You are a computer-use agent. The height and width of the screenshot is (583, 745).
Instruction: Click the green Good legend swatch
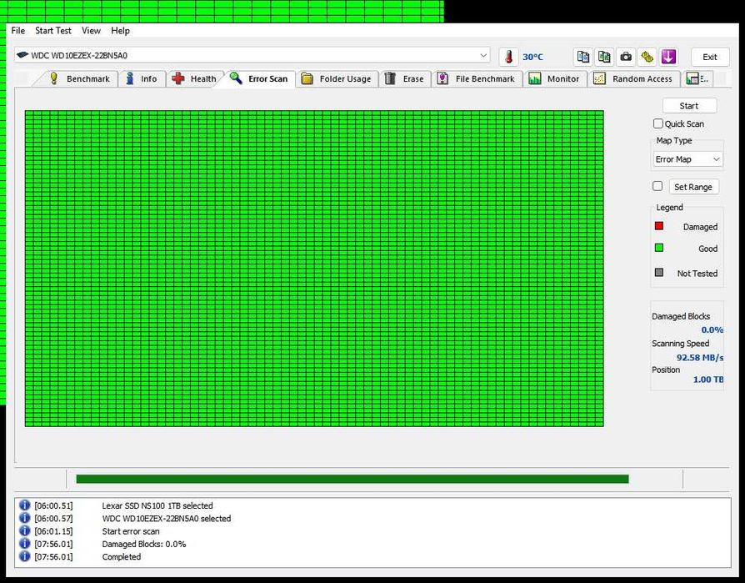pos(659,248)
